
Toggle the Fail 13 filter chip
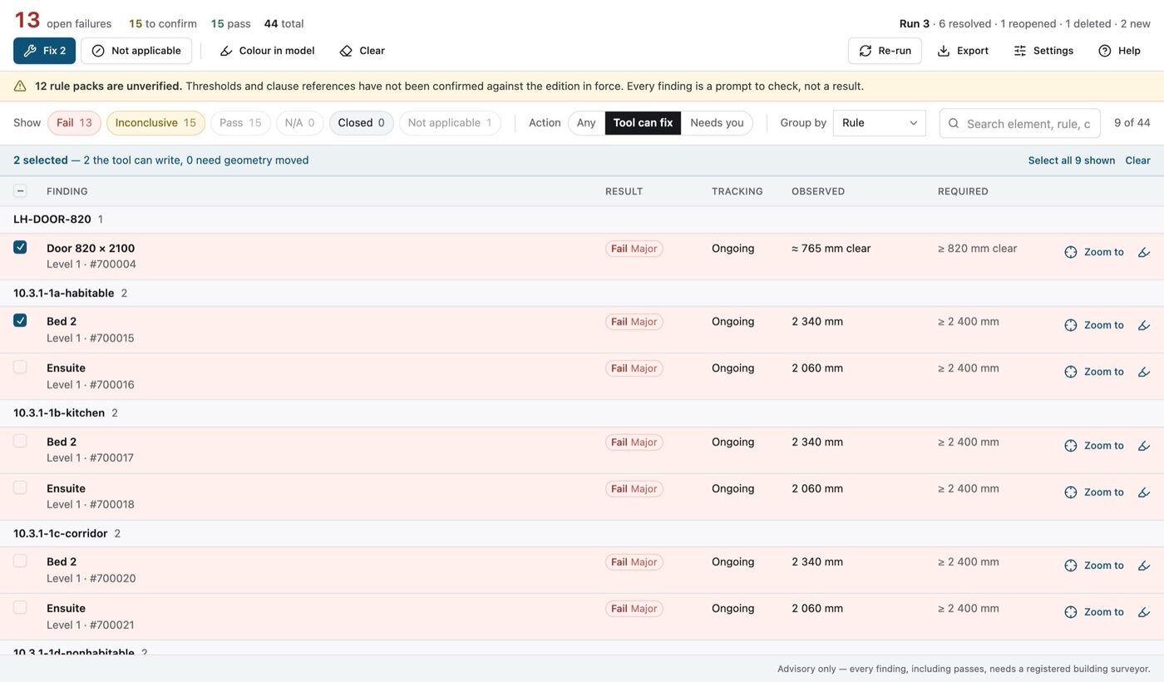tap(74, 123)
